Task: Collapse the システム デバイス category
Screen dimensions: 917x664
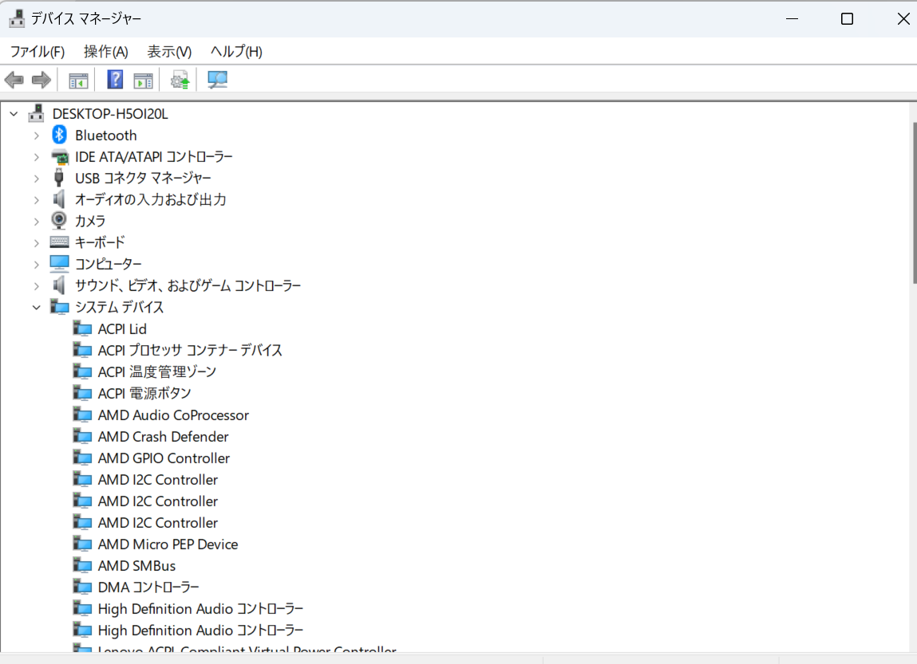Action: pos(36,307)
